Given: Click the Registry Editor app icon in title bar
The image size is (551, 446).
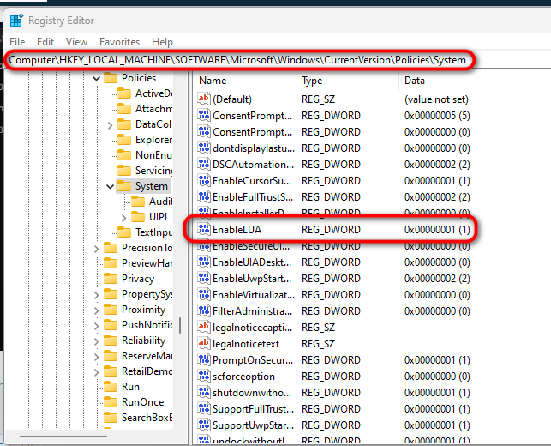Looking at the screenshot, I should [16, 21].
